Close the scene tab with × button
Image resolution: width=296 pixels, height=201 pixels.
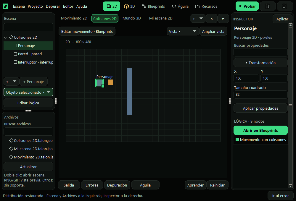[x=212, y=19]
